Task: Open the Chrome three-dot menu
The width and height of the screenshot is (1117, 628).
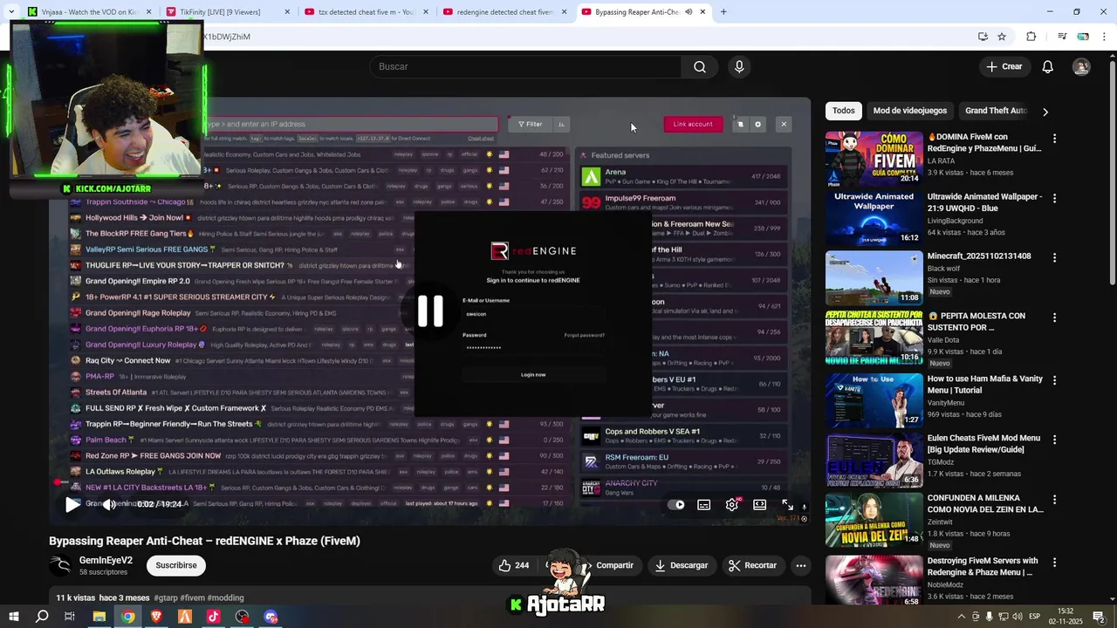Action: tap(1105, 37)
